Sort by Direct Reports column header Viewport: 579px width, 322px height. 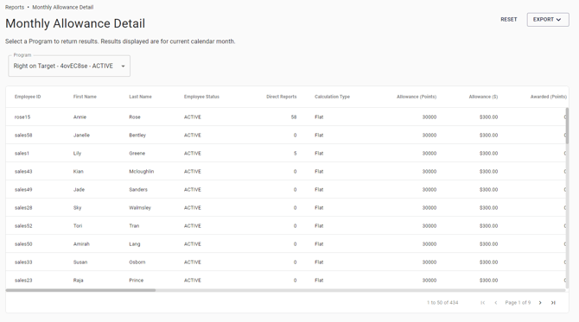point(282,97)
